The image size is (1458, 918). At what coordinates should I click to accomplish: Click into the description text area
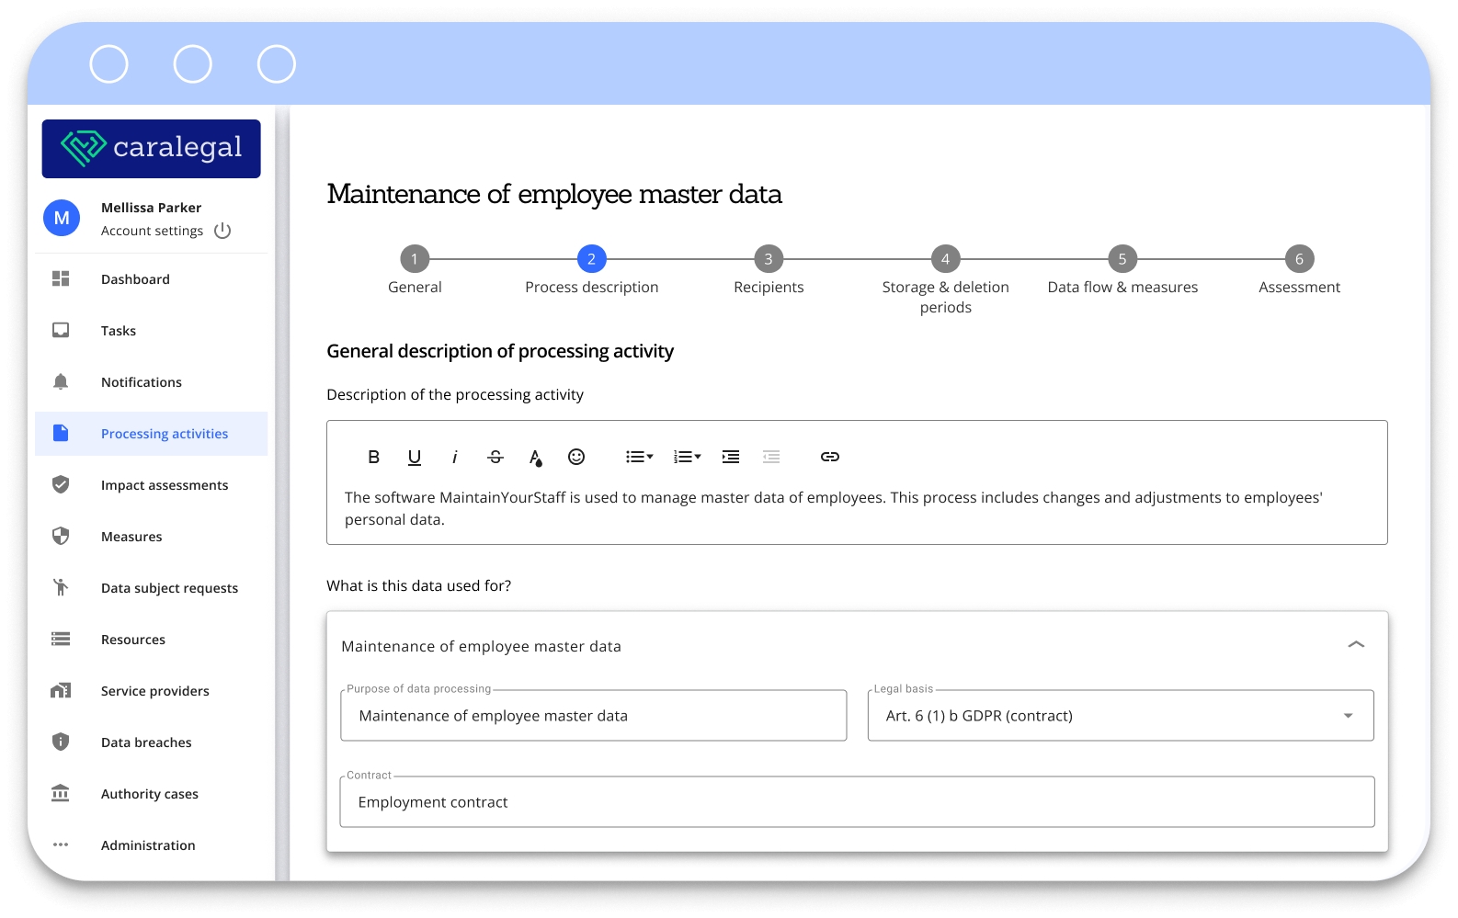tap(857, 508)
